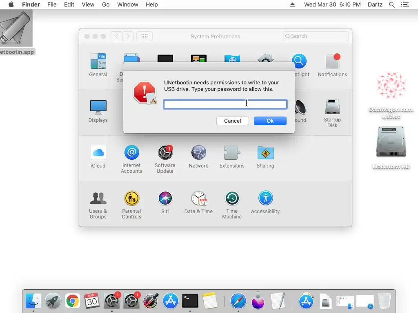Open the Window menu
418x313 pixels.
pyautogui.click(x=128, y=4)
